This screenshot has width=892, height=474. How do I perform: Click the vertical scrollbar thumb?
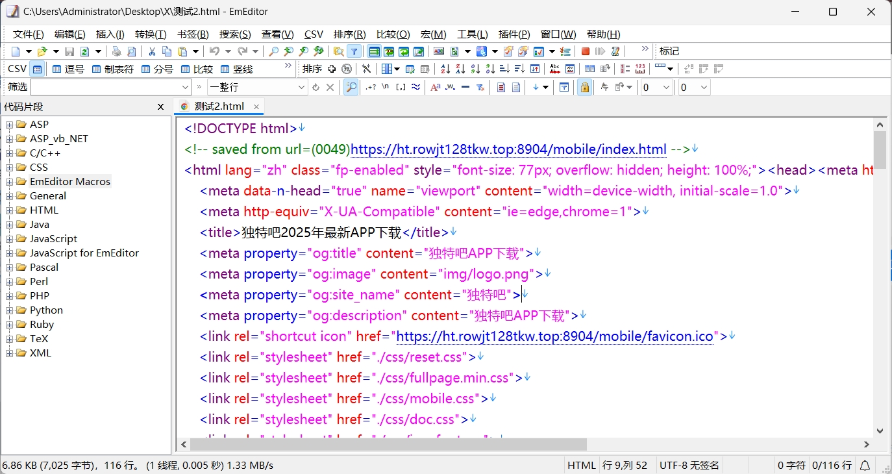[x=880, y=149]
